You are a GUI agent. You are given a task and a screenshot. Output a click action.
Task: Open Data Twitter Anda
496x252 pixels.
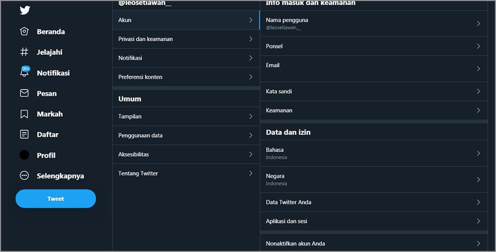point(374,202)
